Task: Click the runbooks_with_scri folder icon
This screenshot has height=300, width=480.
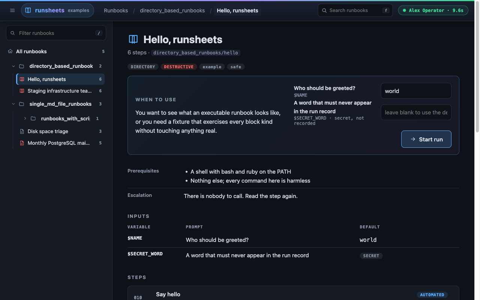Action: click(33, 118)
